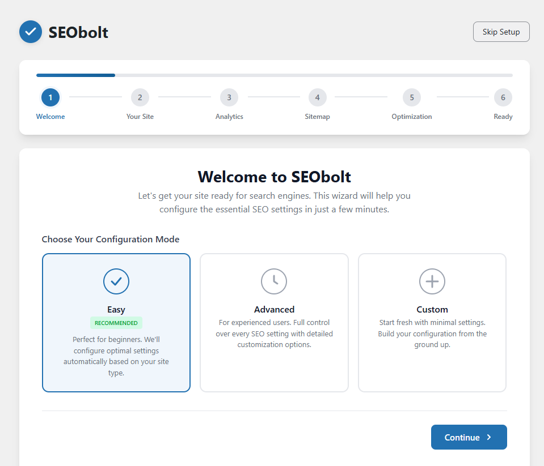Pick the Custom configuration mode card
Image resolution: width=544 pixels, height=466 pixels.
click(x=432, y=323)
